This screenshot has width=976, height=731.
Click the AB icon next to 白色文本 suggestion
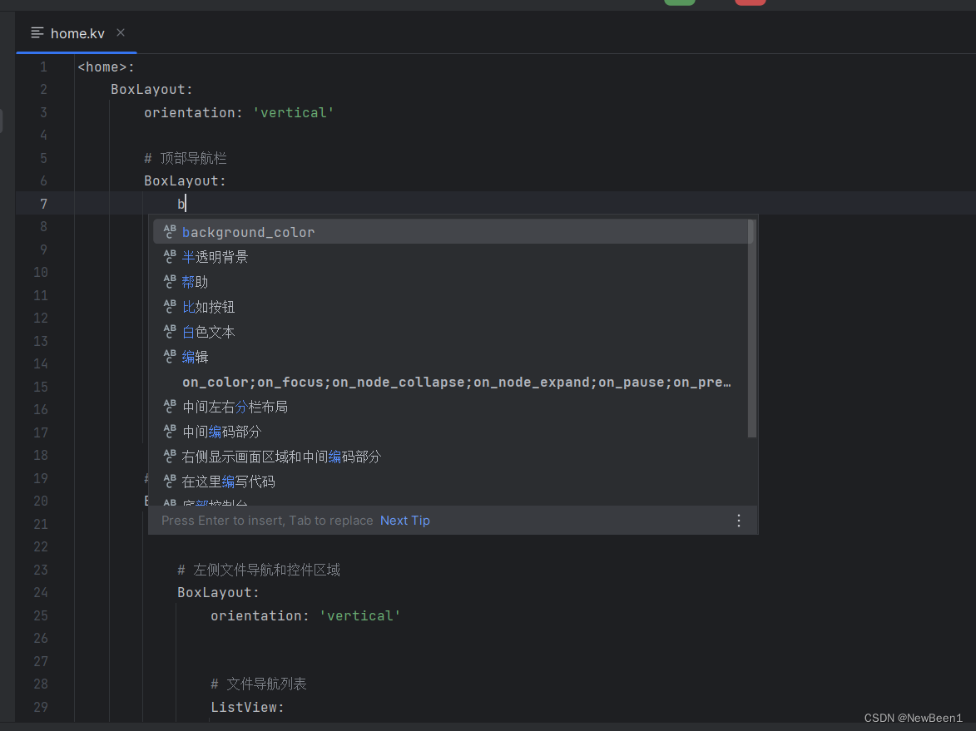[x=169, y=332]
